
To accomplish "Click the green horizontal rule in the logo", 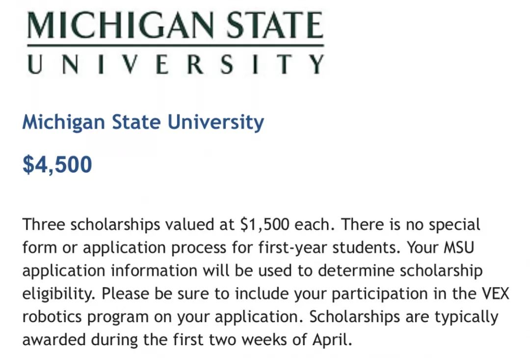I will (x=175, y=45).
